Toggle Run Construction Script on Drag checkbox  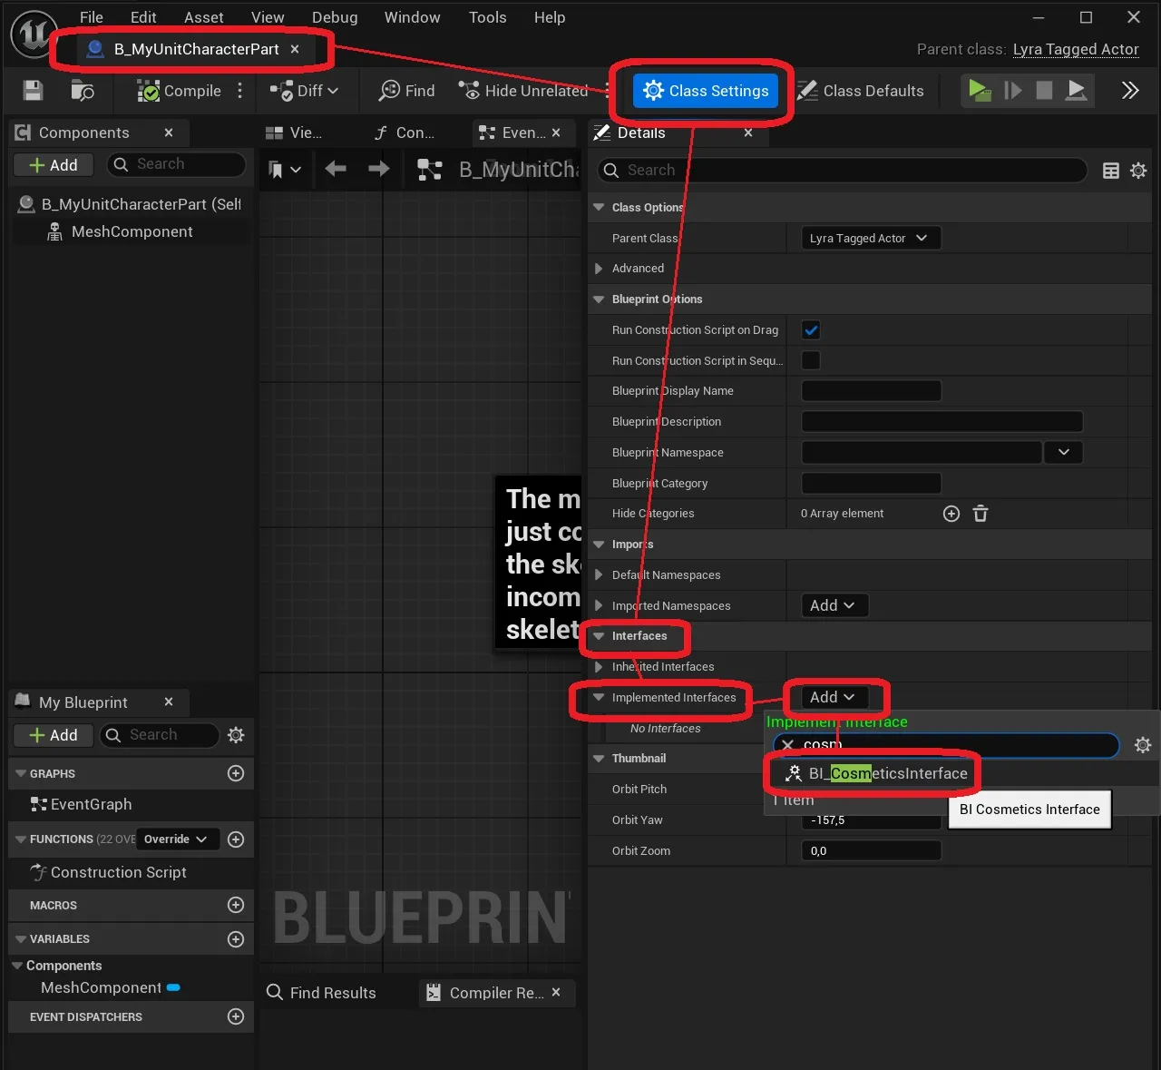811,330
